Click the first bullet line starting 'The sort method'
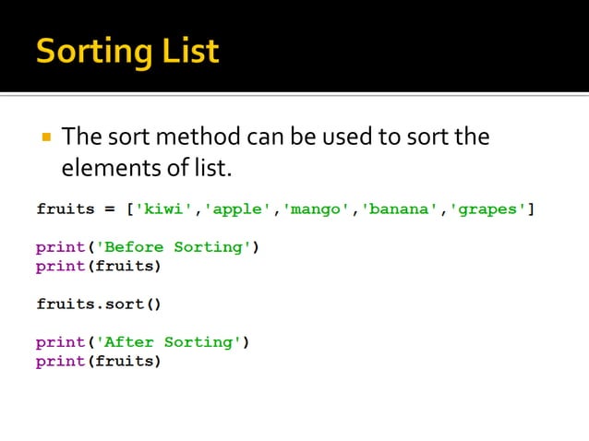589x441 pixels. [275, 137]
